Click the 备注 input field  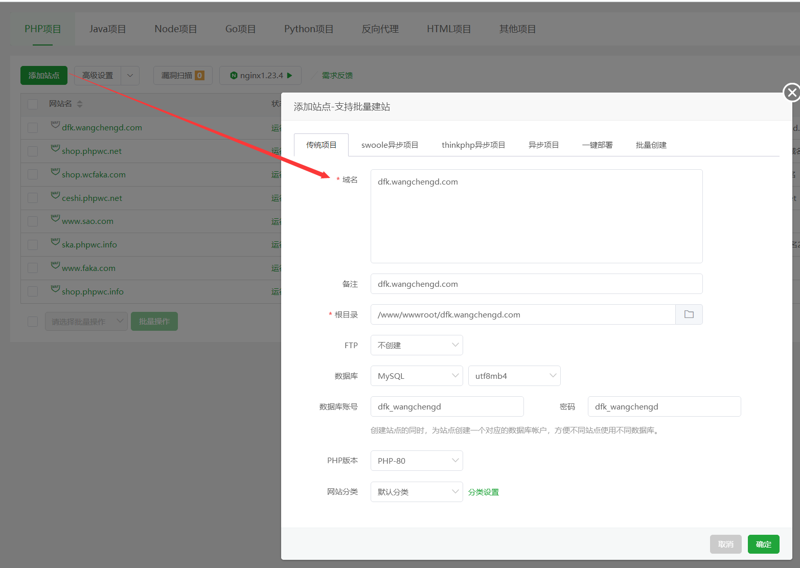tap(537, 284)
